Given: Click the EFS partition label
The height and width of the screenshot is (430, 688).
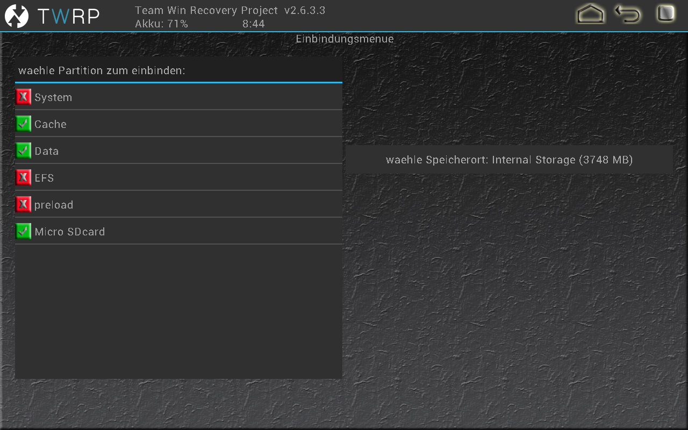Looking at the screenshot, I should 44,178.
